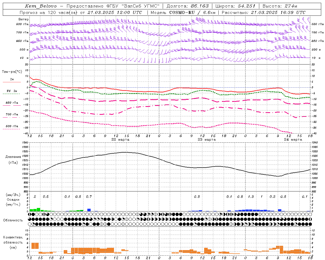
Task: Click the tallest green precipitation bar below '2'
Action: coord(38,209)
